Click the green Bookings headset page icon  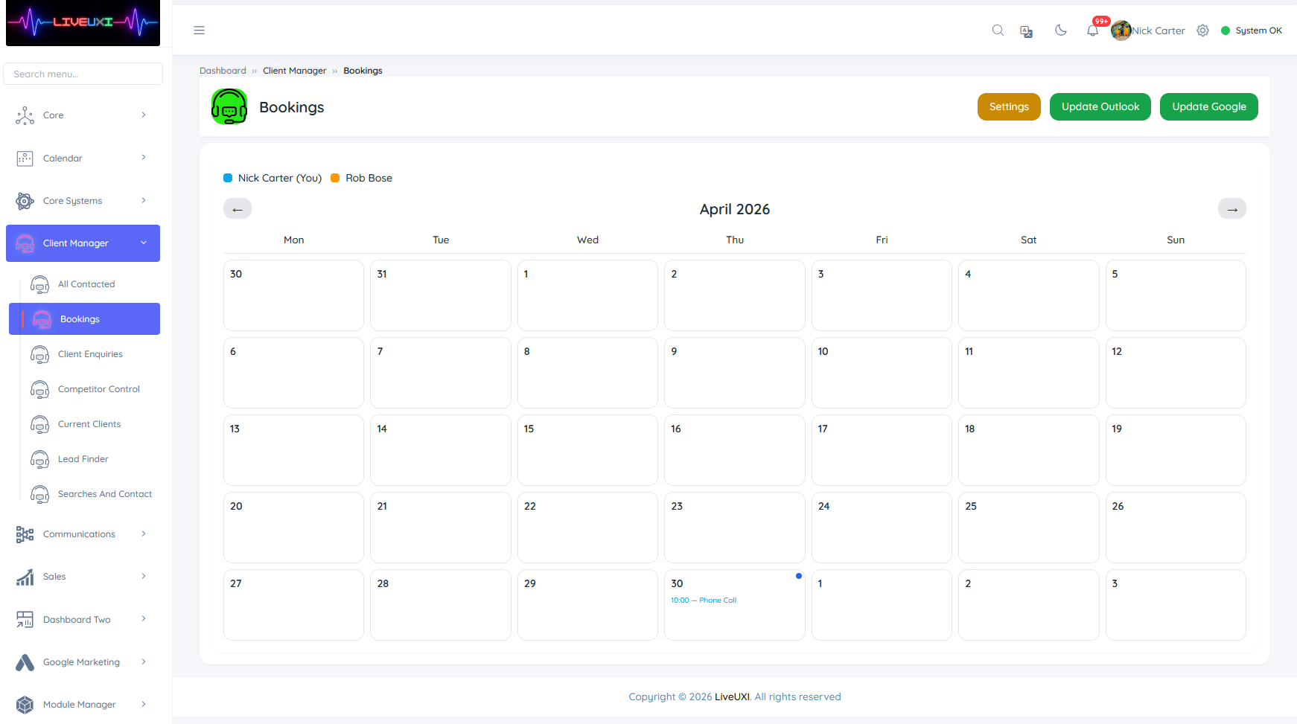(229, 107)
